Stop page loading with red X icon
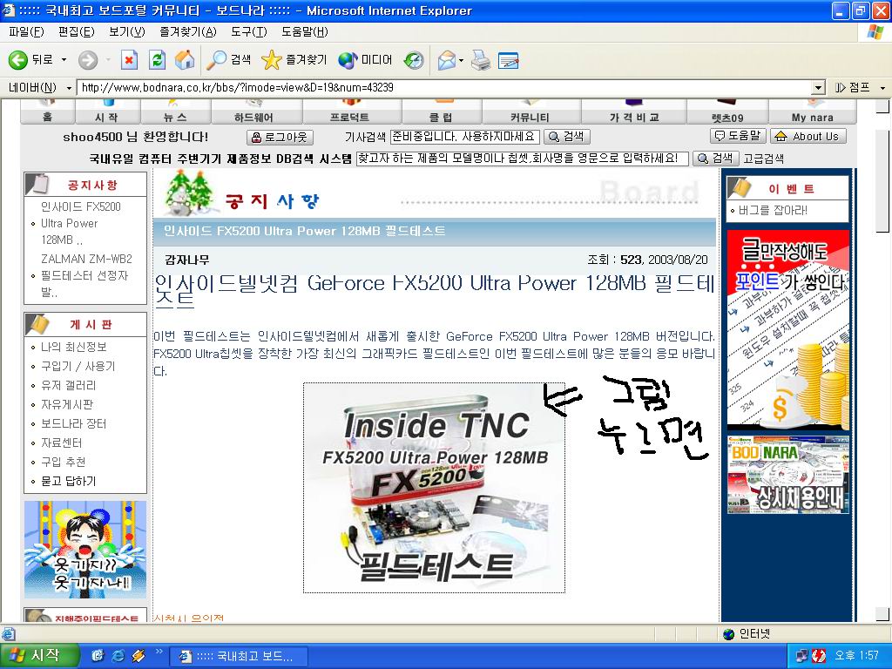892x669 pixels. pyautogui.click(x=130, y=60)
